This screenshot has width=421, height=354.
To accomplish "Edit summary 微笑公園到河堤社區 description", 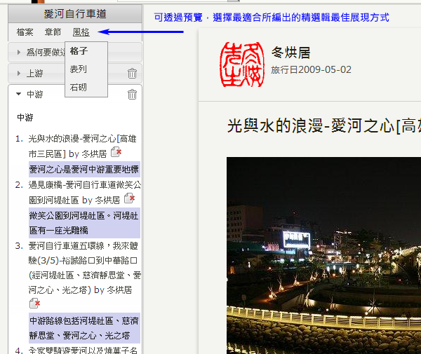I will tap(83, 222).
